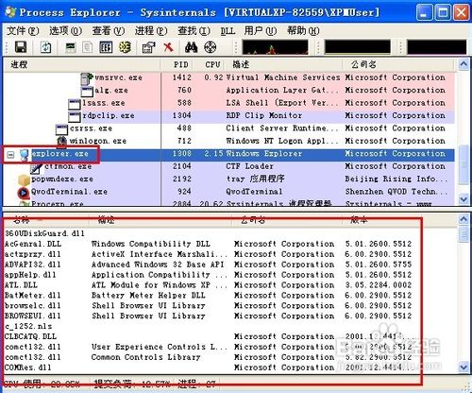The image size is (472, 393).
Task: Select the csrss.exe process row
Action: click(x=228, y=128)
